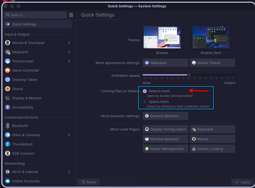
Task: Open the Quick Settings sidebar item
Action: click(x=38, y=24)
